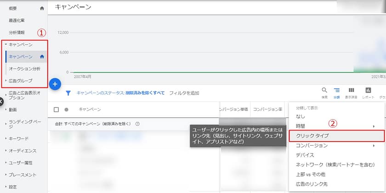The width and height of the screenshot is (386, 193).
Task: Click the blue plus add campaign button
Action: (x=55, y=85)
